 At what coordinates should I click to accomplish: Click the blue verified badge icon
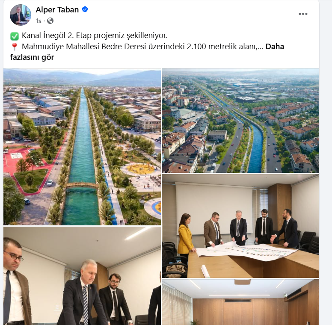(85, 9)
